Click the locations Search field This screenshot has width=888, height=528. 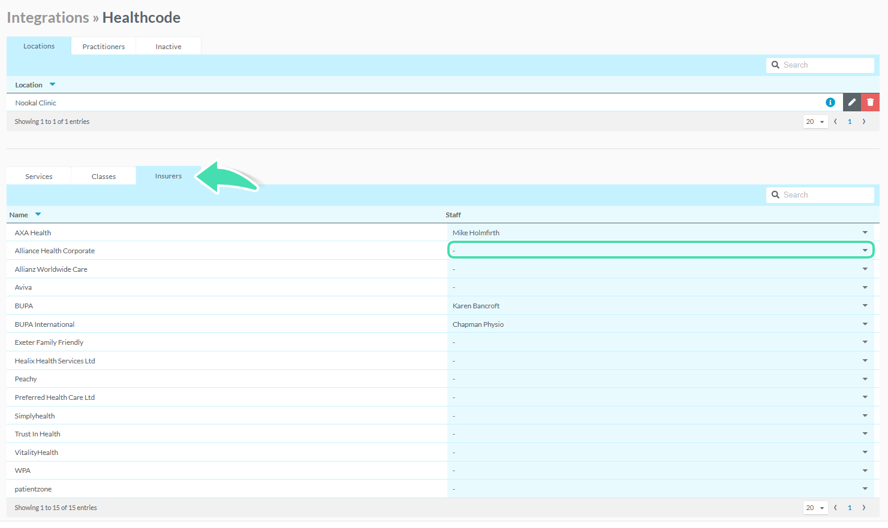(x=820, y=65)
